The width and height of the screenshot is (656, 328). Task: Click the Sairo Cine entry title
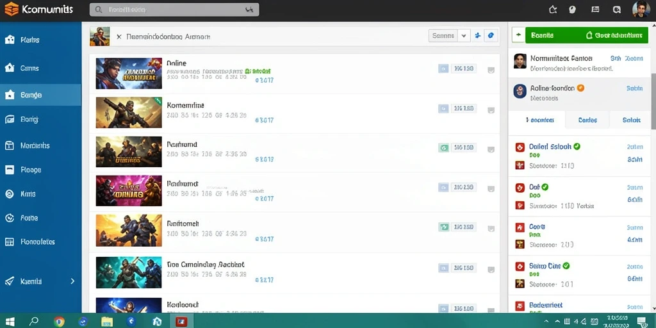pyautogui.click(x=545, y=266)
